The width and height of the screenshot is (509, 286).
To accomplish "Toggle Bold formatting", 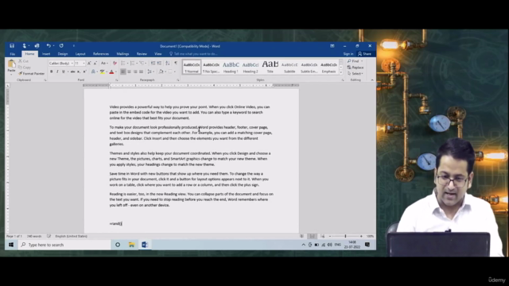I will 51,71.
